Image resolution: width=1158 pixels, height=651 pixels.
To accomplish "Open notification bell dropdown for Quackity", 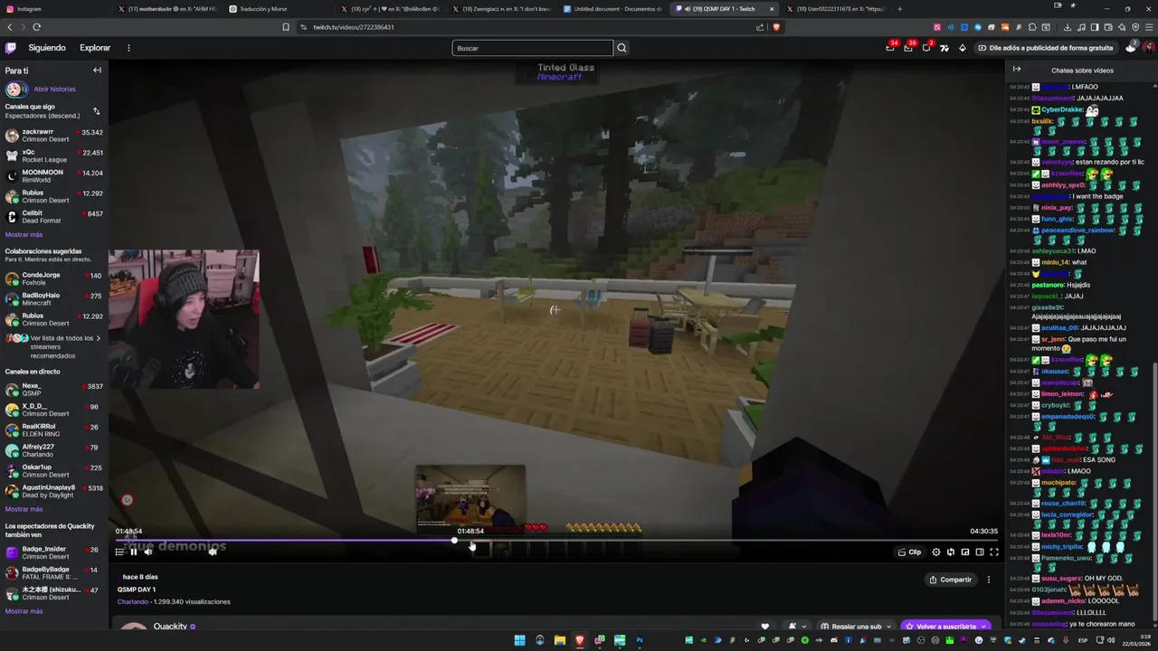I will coord(795,626).
